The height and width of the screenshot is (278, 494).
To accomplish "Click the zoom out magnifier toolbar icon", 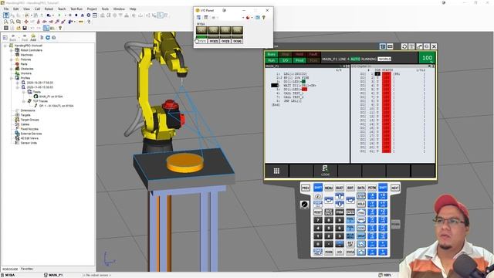I will [x=12, y=22].
